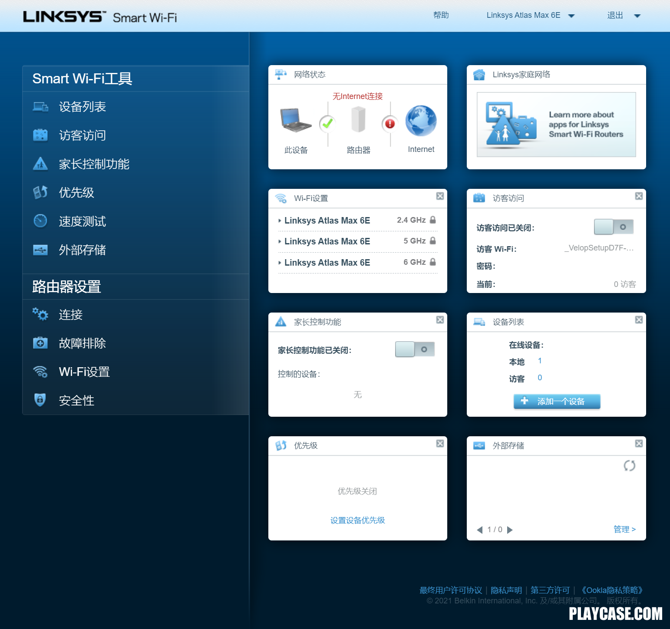Click the lock icon on 6 GHz network
Screen dimensions: 670x629
(x=433, y=262)
